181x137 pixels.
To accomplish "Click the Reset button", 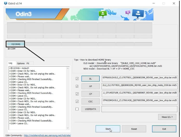I will (134, 129).
